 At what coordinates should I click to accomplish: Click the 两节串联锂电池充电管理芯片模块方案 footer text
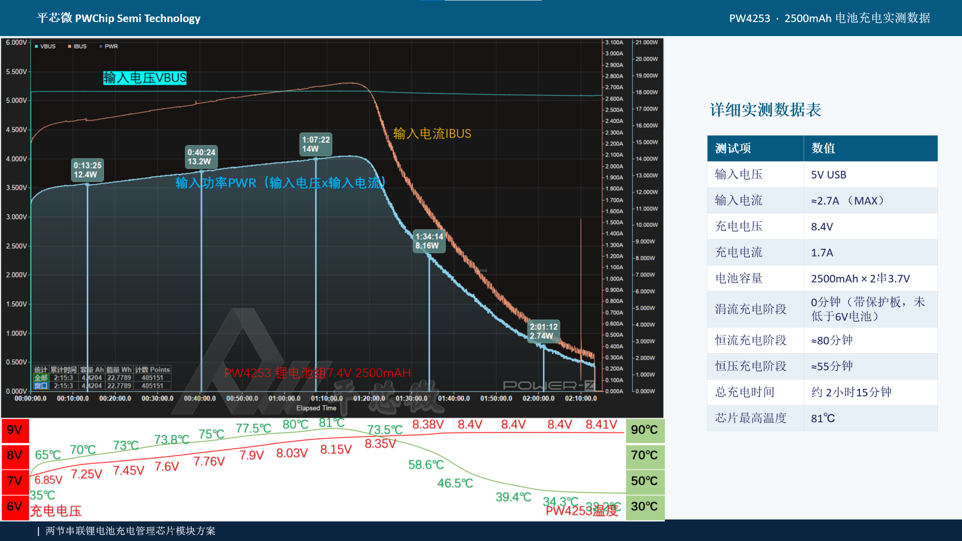coord(130,531)
